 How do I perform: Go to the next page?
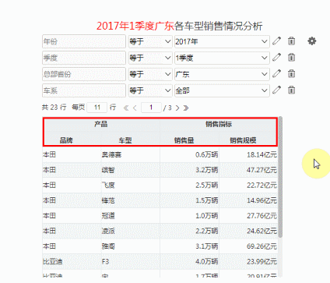177,108
